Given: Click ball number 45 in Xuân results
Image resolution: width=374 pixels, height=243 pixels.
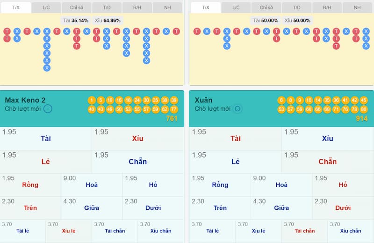Looking at the screenshot, I should pyautogui.click(x=363, y=100).
